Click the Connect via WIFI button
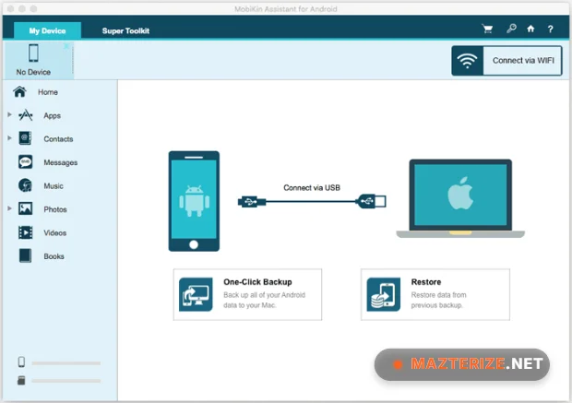 (506, 61)
